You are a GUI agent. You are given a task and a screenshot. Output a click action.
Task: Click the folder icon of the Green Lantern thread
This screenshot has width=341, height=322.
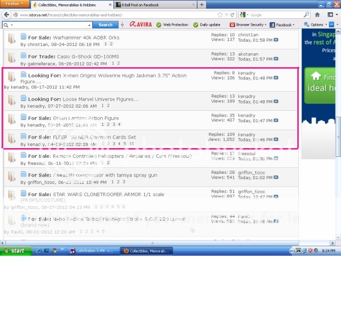pos(12,120)
